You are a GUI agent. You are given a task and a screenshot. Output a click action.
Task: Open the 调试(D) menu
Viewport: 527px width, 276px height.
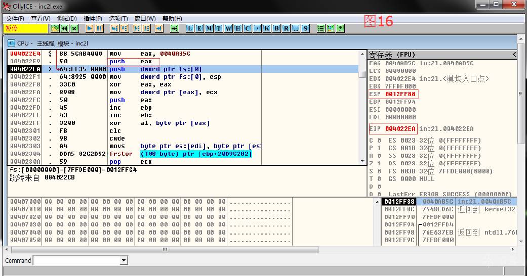pos(67,19)
